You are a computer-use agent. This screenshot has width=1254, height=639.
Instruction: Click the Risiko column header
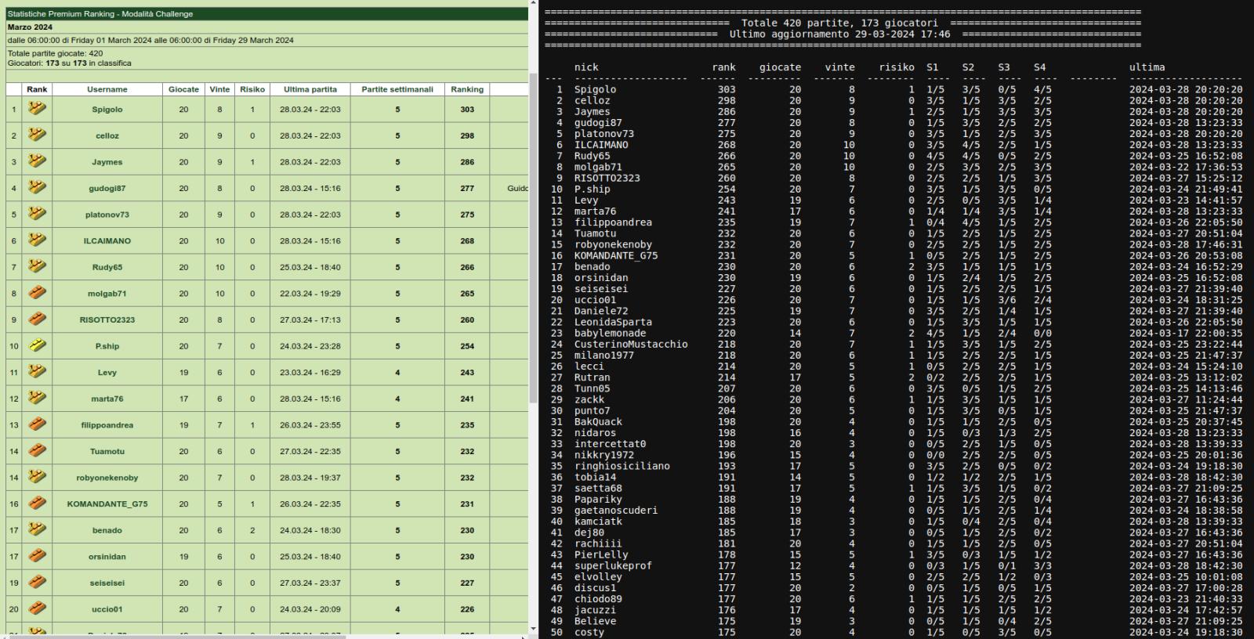252,89
